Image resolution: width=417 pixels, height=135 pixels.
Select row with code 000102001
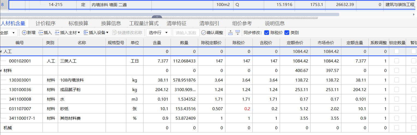click(20, 61)
